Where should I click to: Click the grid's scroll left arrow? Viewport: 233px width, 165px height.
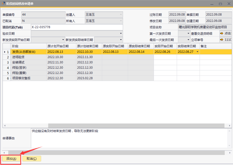coord(5,125)
